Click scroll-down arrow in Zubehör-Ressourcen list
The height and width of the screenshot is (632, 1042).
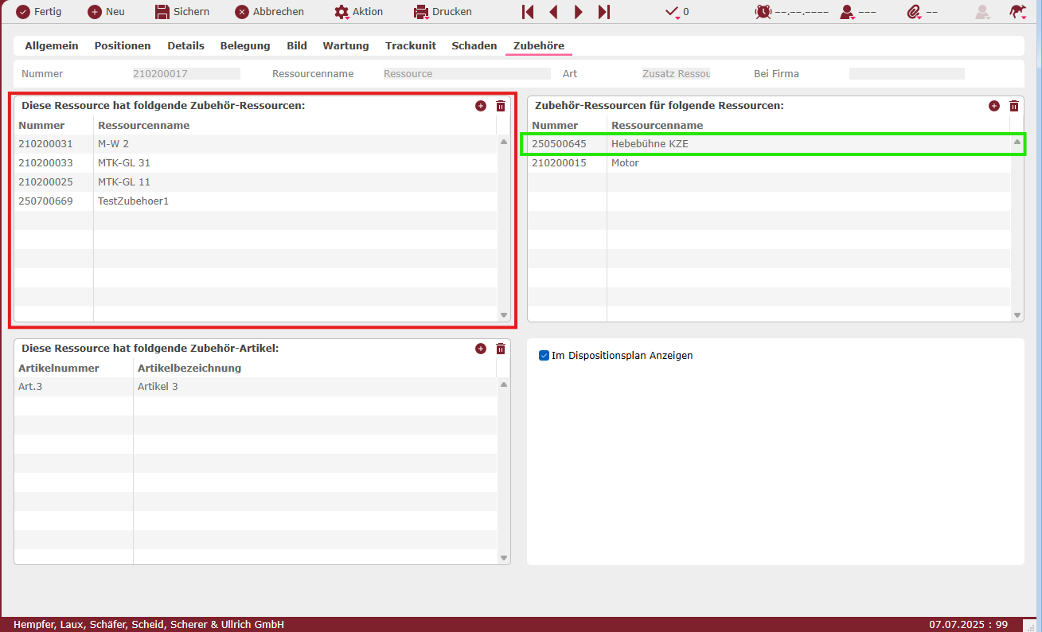(x=503, y=315)
